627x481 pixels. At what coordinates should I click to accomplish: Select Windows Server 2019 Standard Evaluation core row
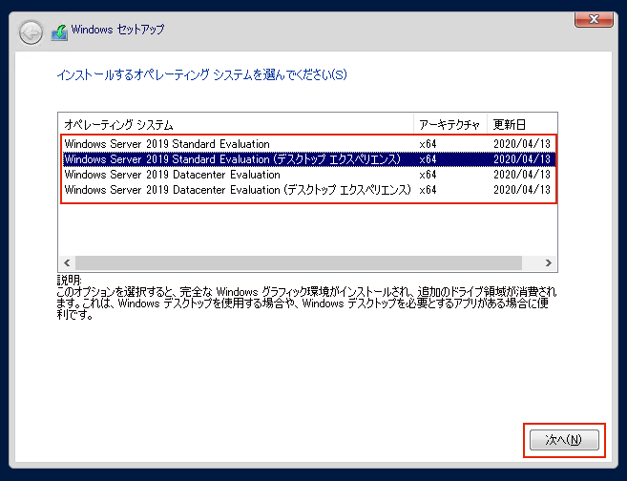tap(309, 144)
